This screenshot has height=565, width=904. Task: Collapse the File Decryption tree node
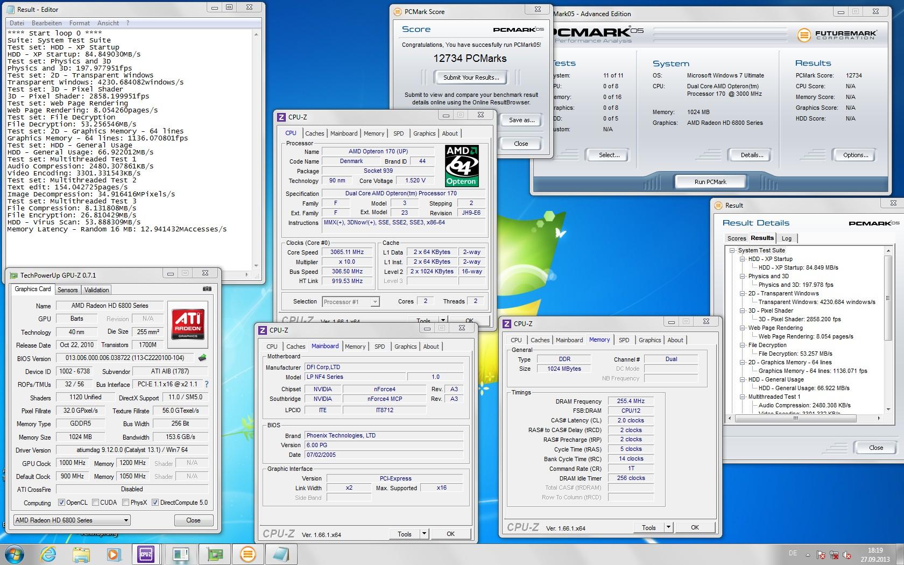743,345
